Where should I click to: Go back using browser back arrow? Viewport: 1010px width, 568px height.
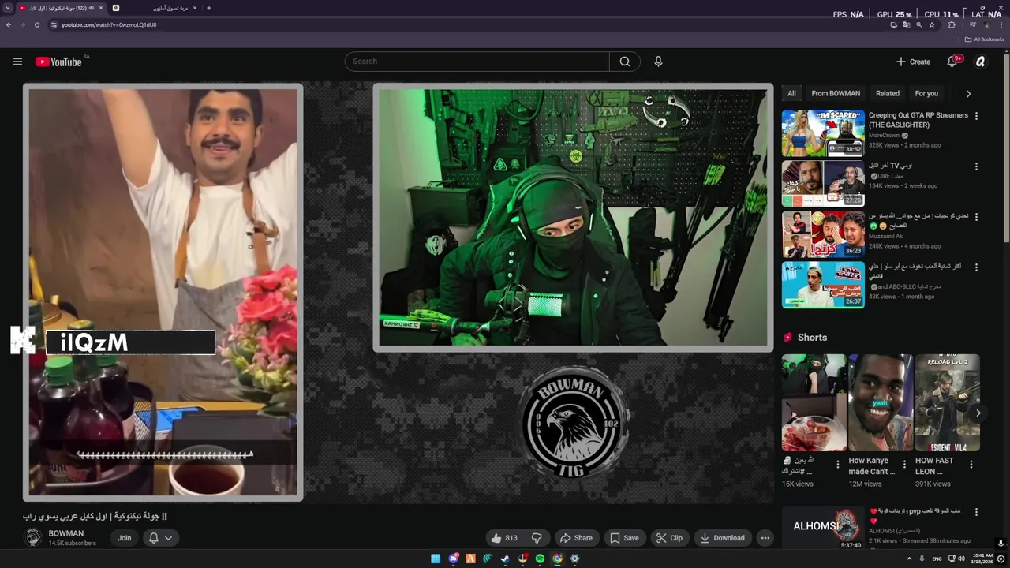point(9,24)
